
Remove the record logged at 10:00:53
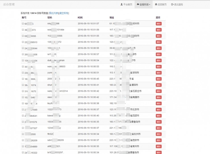coord(158,67)
